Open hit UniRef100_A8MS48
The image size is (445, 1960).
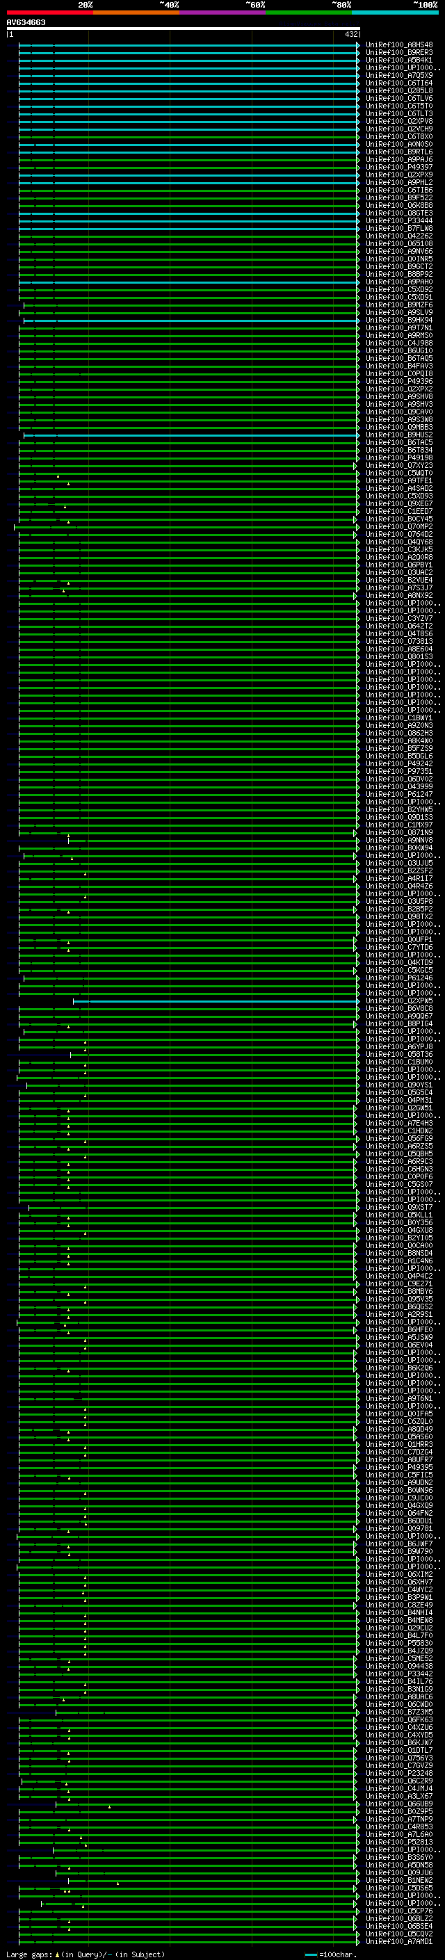point(399,45)
